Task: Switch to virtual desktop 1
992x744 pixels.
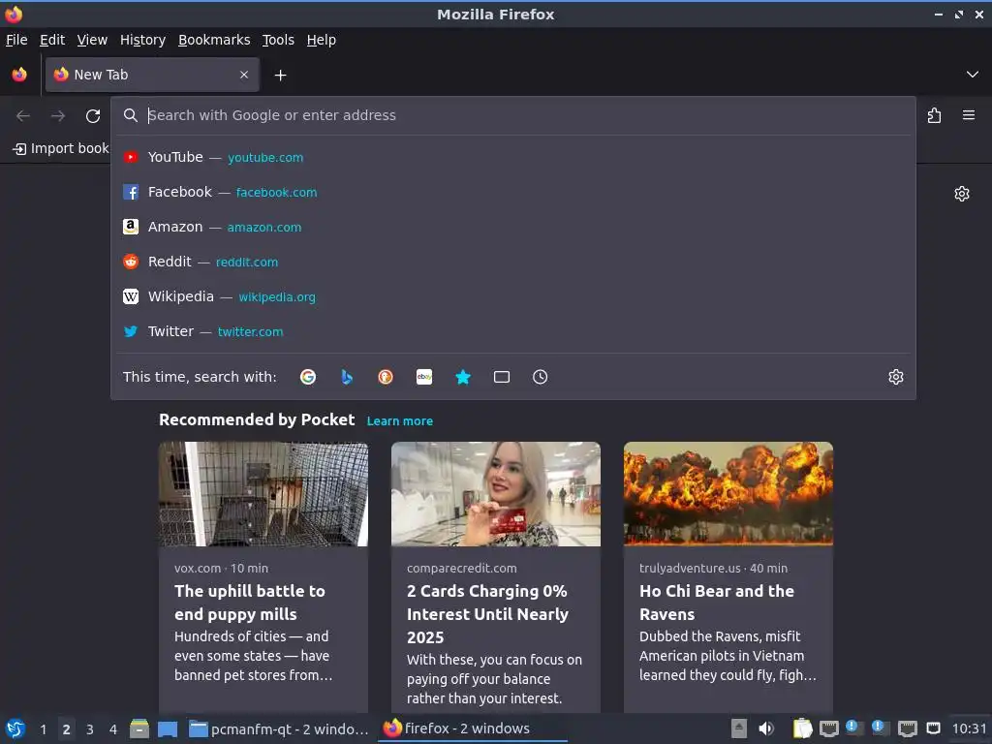Action: 43,729
